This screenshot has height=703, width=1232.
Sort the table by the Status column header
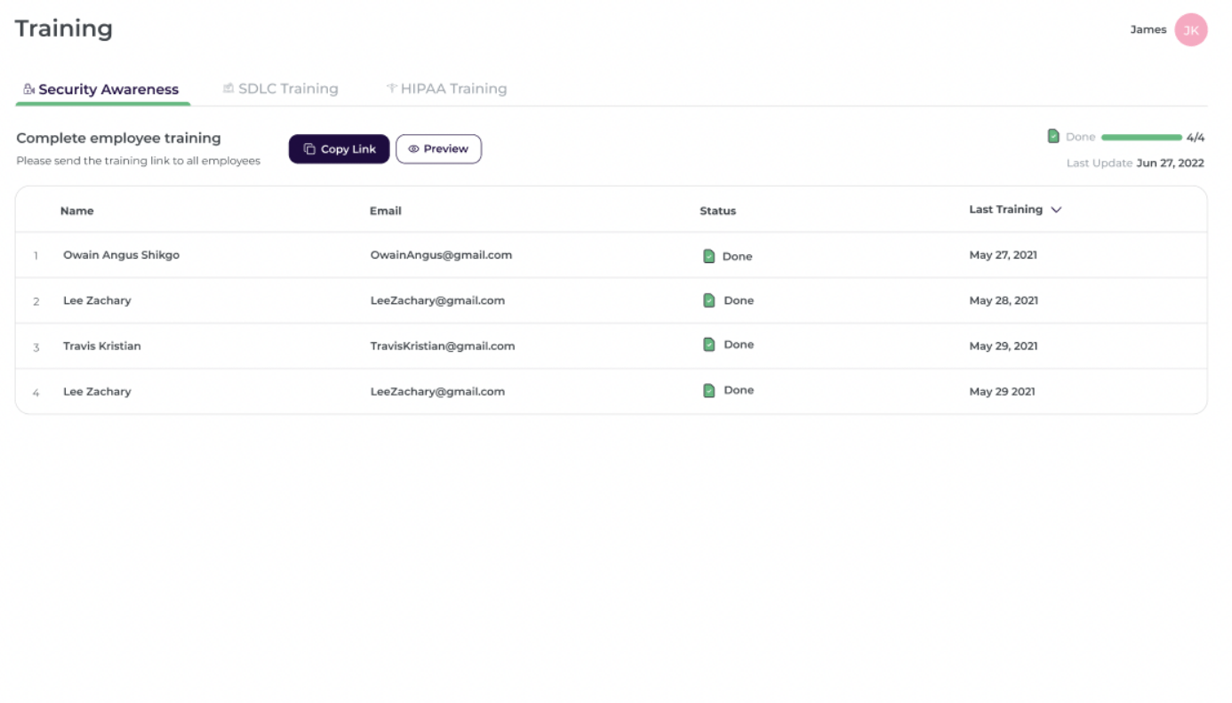717,212
